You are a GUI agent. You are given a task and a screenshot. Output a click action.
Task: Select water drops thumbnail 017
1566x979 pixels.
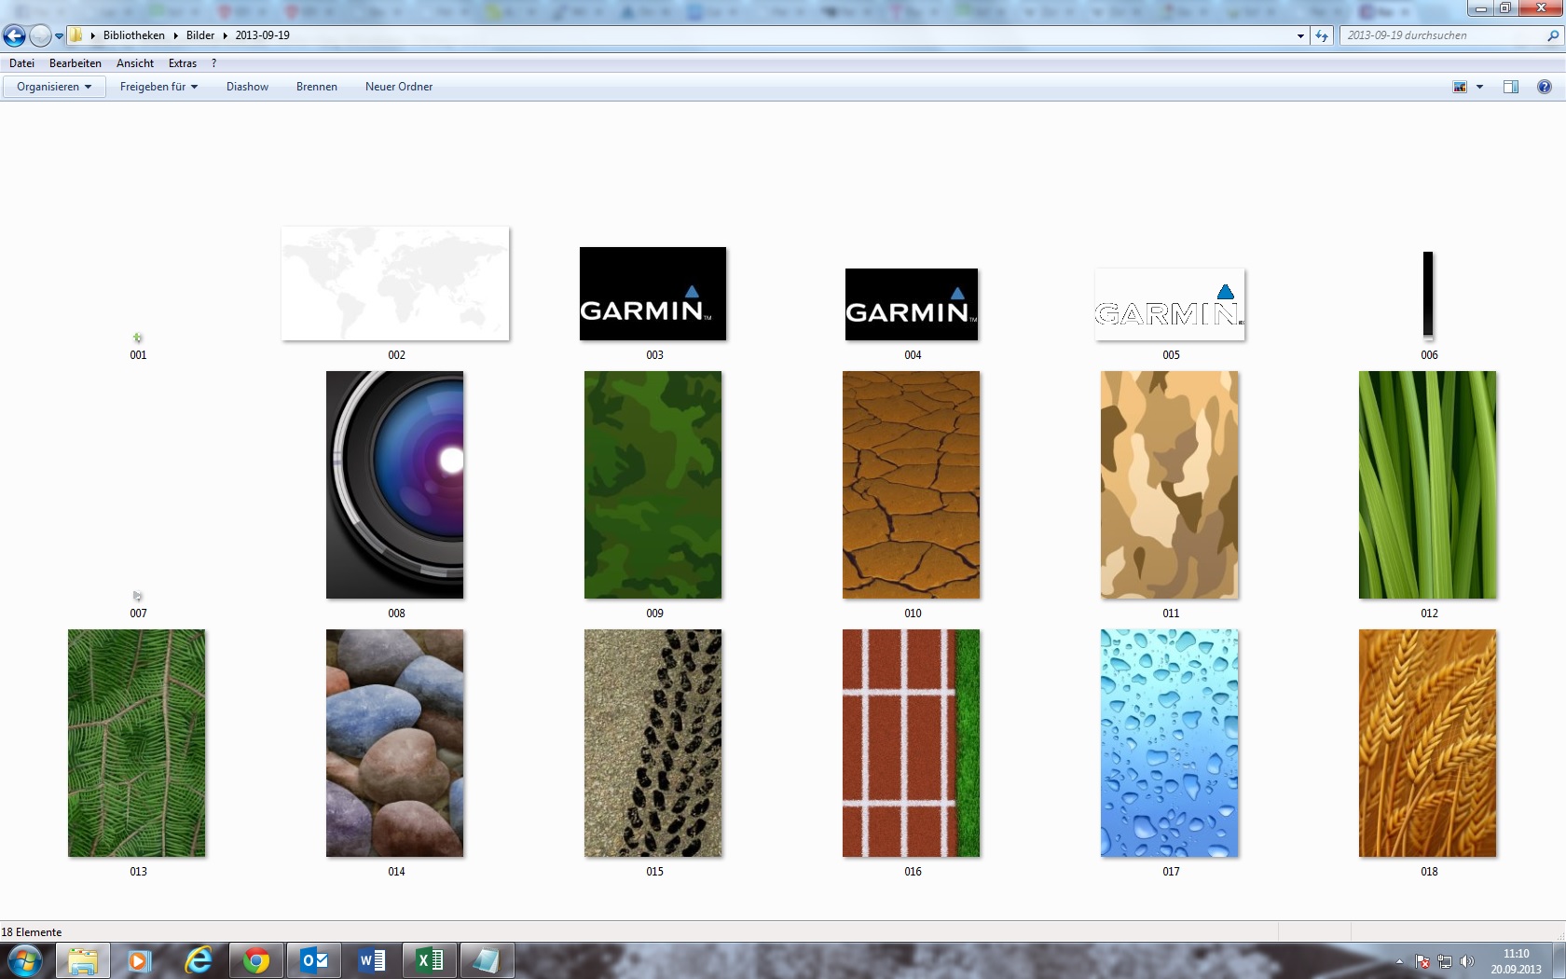coord(1169,743)
